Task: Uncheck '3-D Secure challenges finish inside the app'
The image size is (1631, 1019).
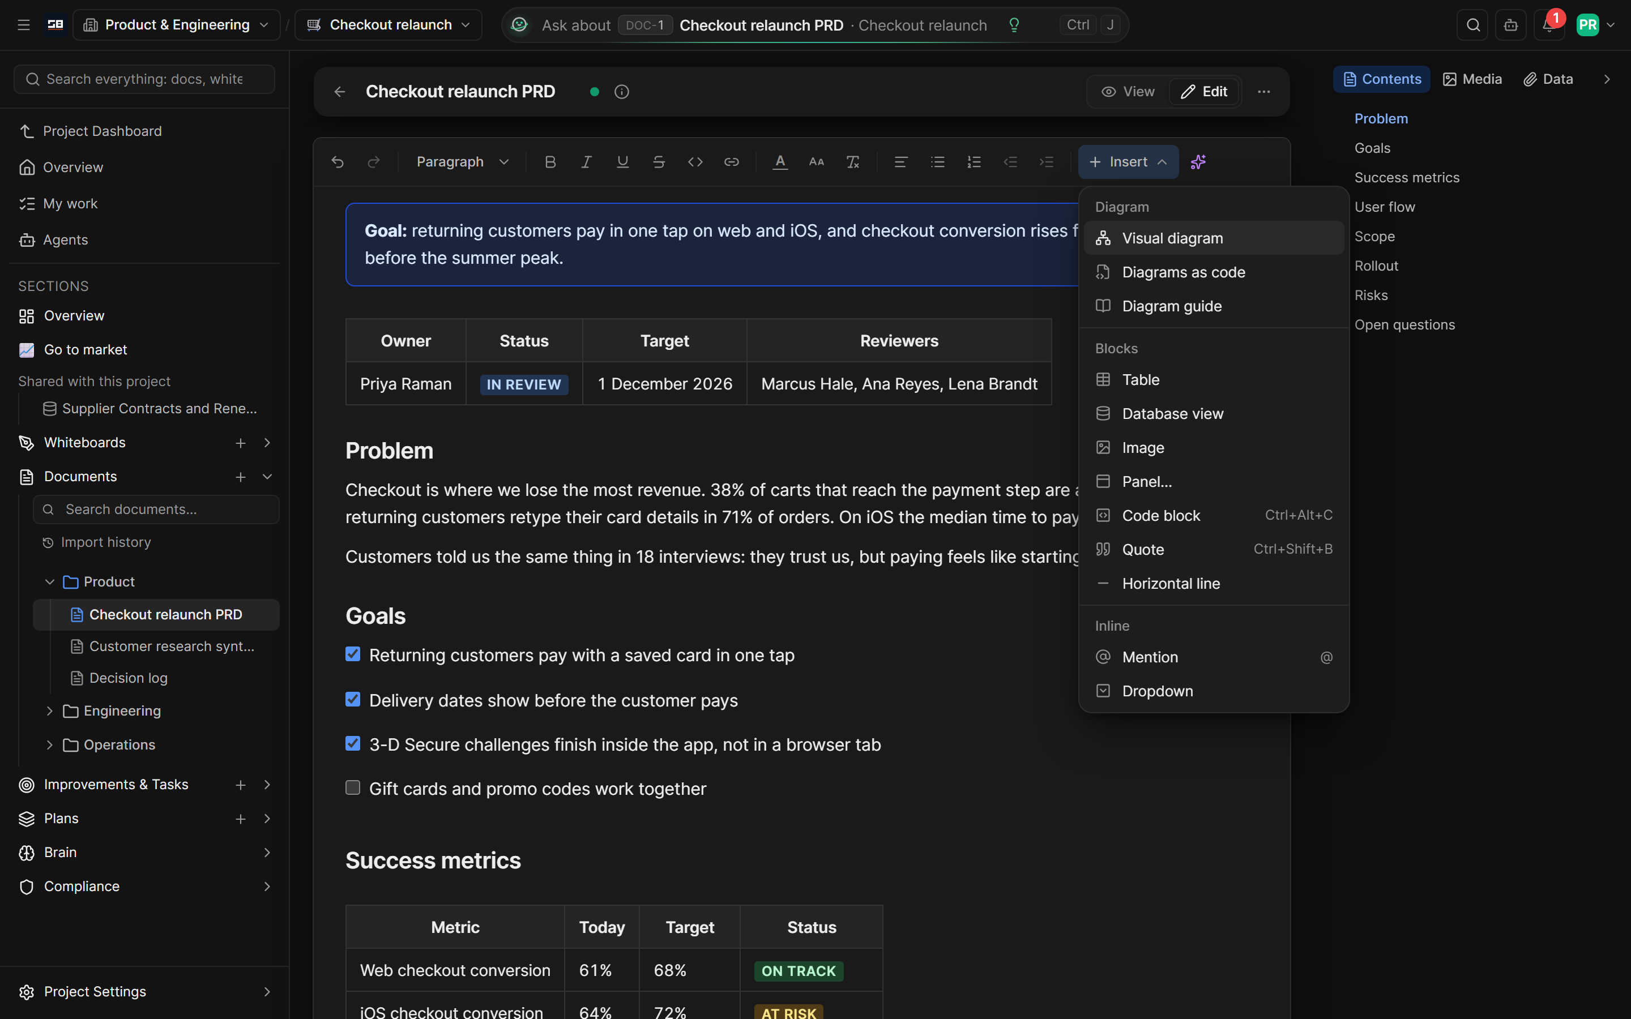Action: [352, 743]
